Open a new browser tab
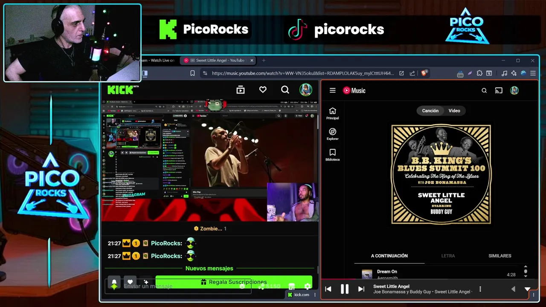 tap(264, 61)
